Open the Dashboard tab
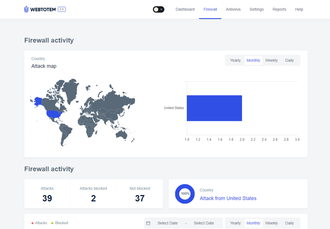Viewport: 330px width, 229px height. 185,9
